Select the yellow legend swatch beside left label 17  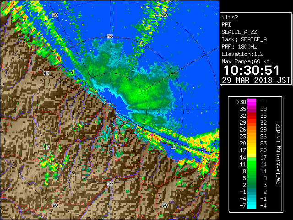[x=252, y=150]
